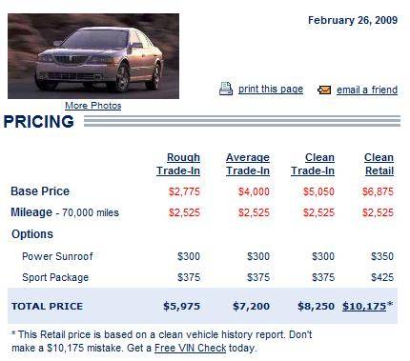The width and height of the screenshot is (410, 361).
Task: Open the 'email a friend' link
Action: point(367,90)
